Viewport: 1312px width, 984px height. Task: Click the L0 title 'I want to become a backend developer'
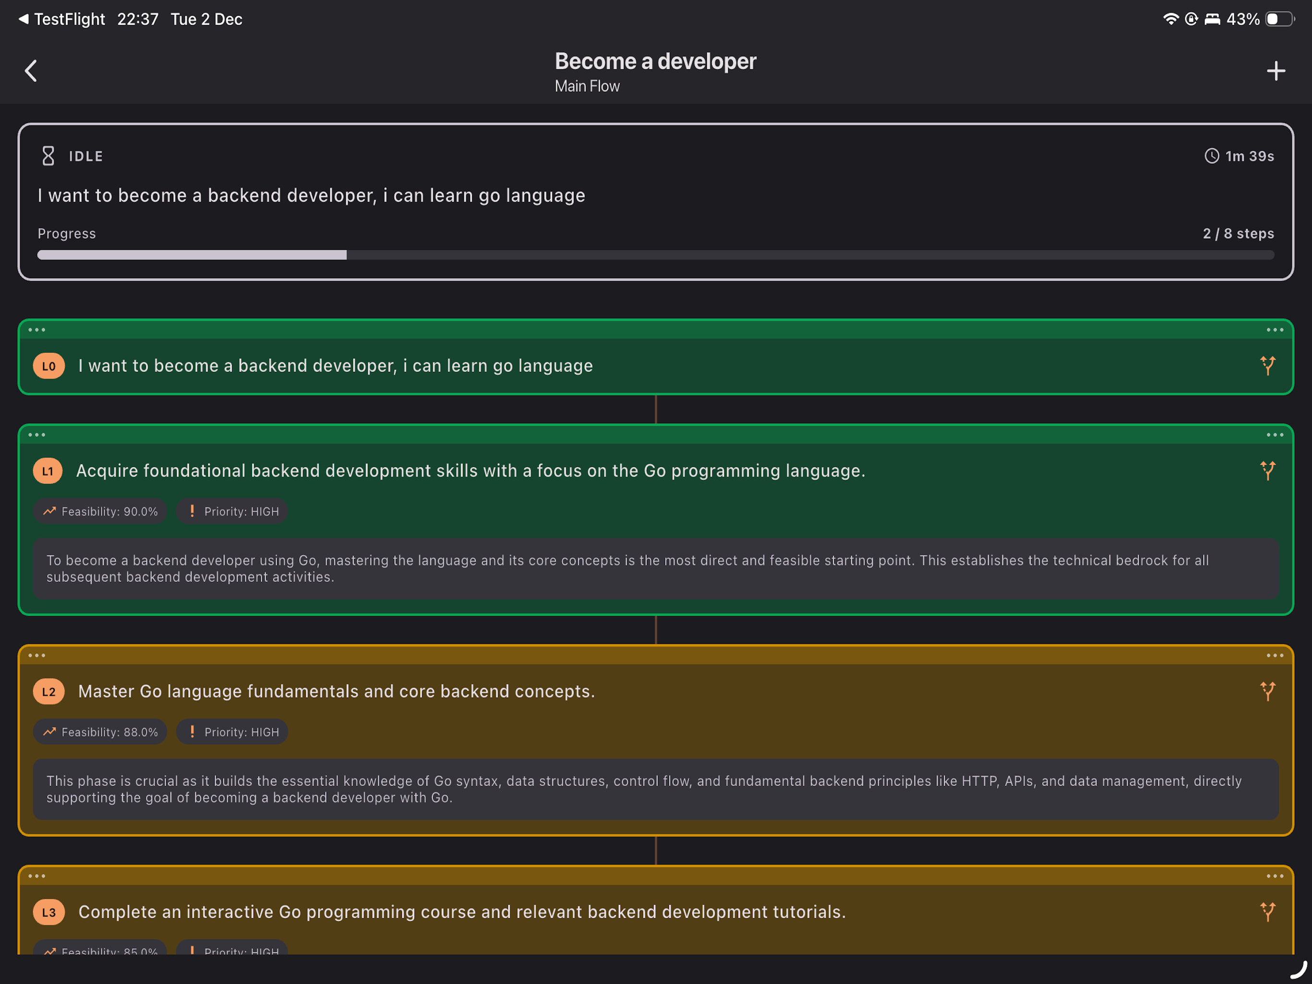pyautogui.click(x=336, y=366)
